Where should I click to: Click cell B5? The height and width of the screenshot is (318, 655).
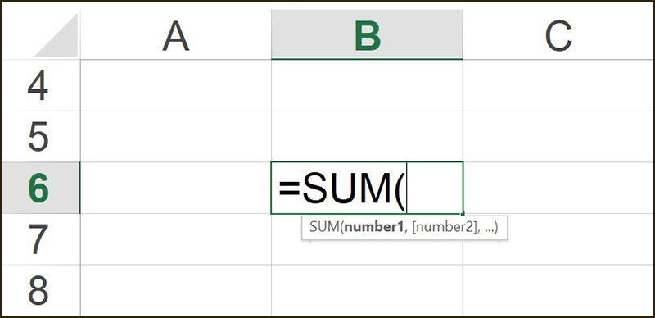pos(367,137)
